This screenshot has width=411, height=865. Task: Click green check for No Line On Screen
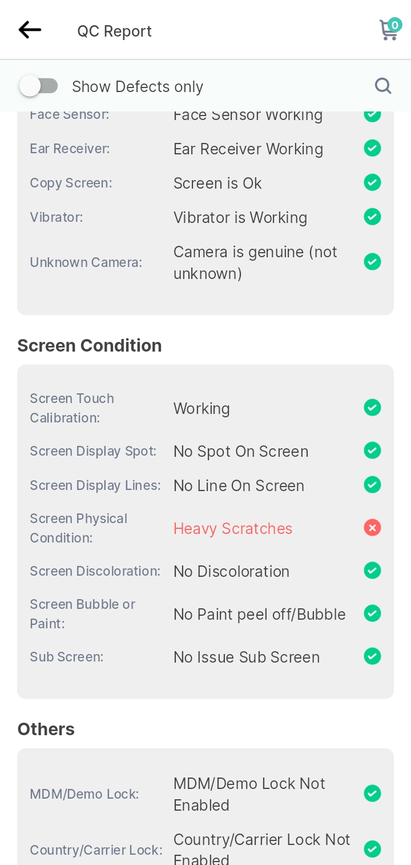tap(372, 485)
